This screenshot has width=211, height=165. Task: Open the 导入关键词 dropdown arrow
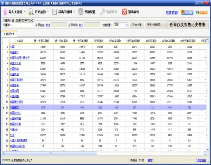25,12
